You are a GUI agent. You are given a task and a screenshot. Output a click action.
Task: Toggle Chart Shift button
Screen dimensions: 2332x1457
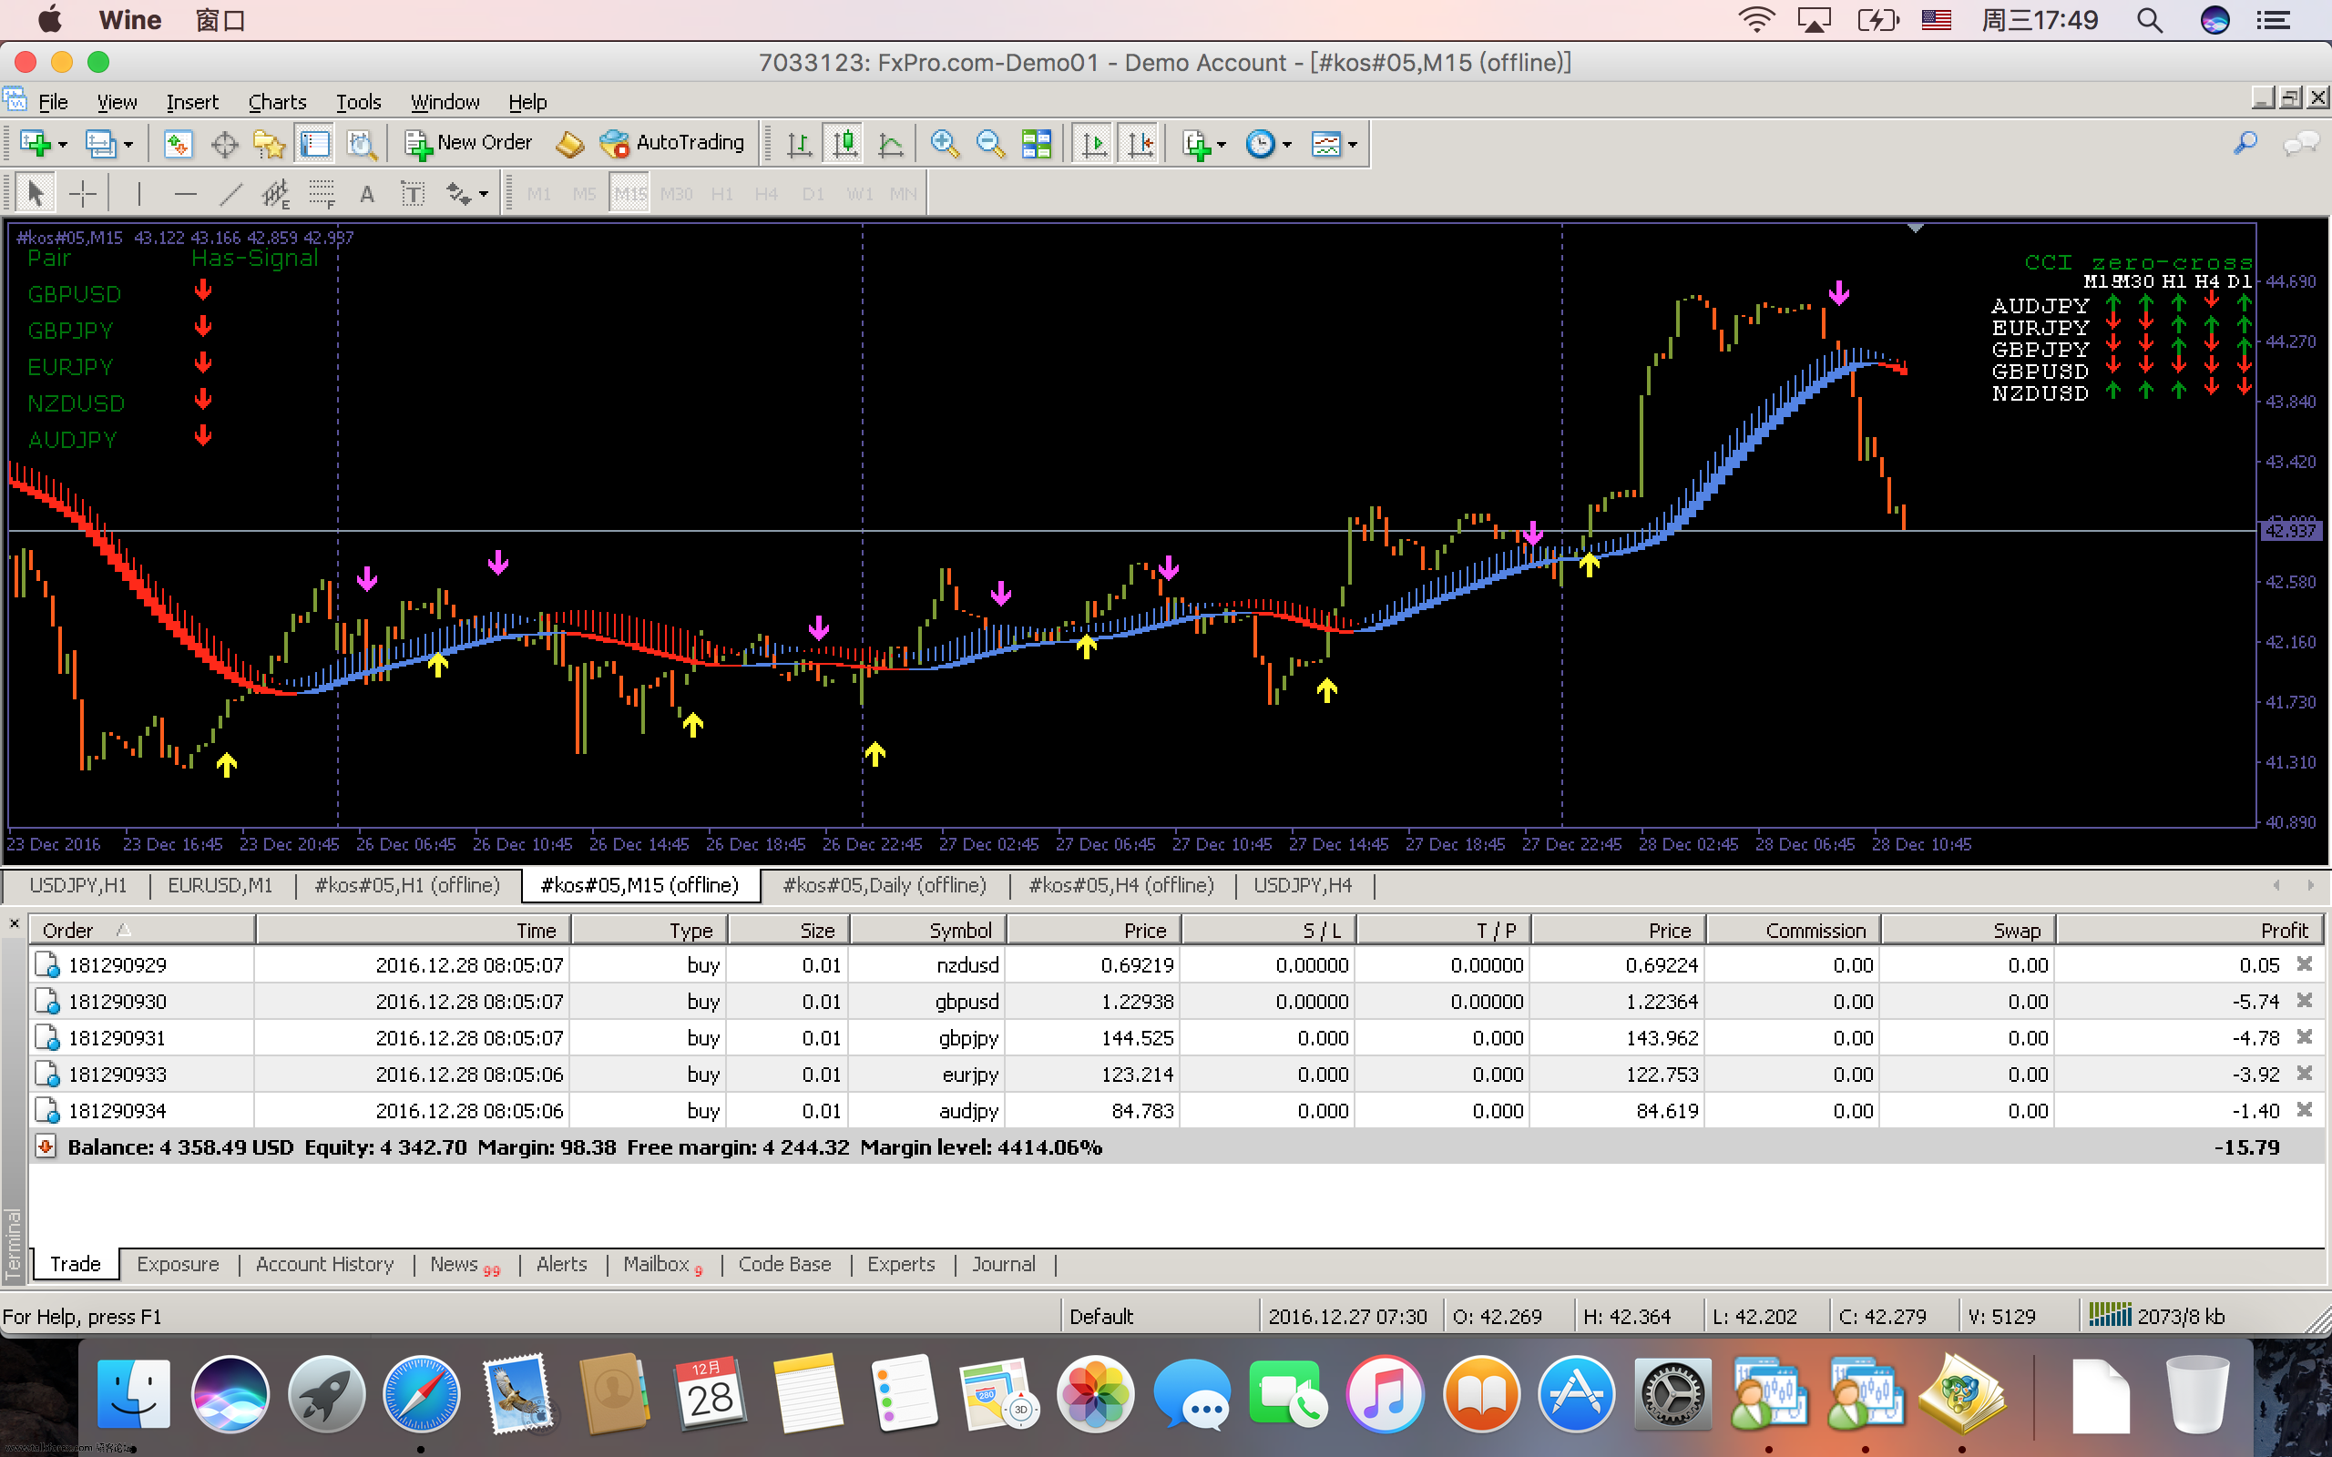[1140, 144]
